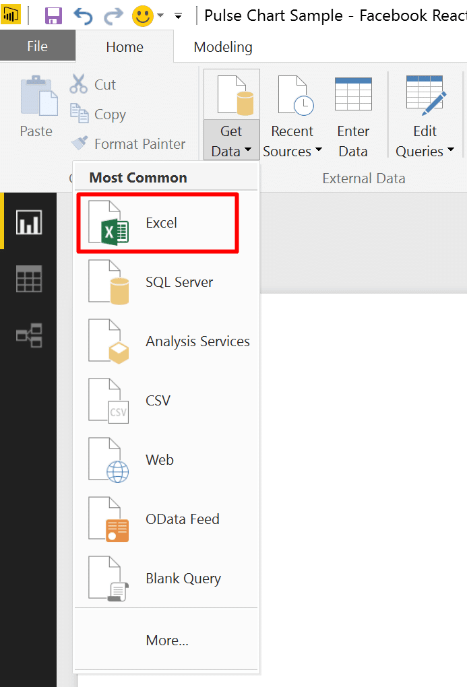Select CSV as the data source

tap(166, 400)
